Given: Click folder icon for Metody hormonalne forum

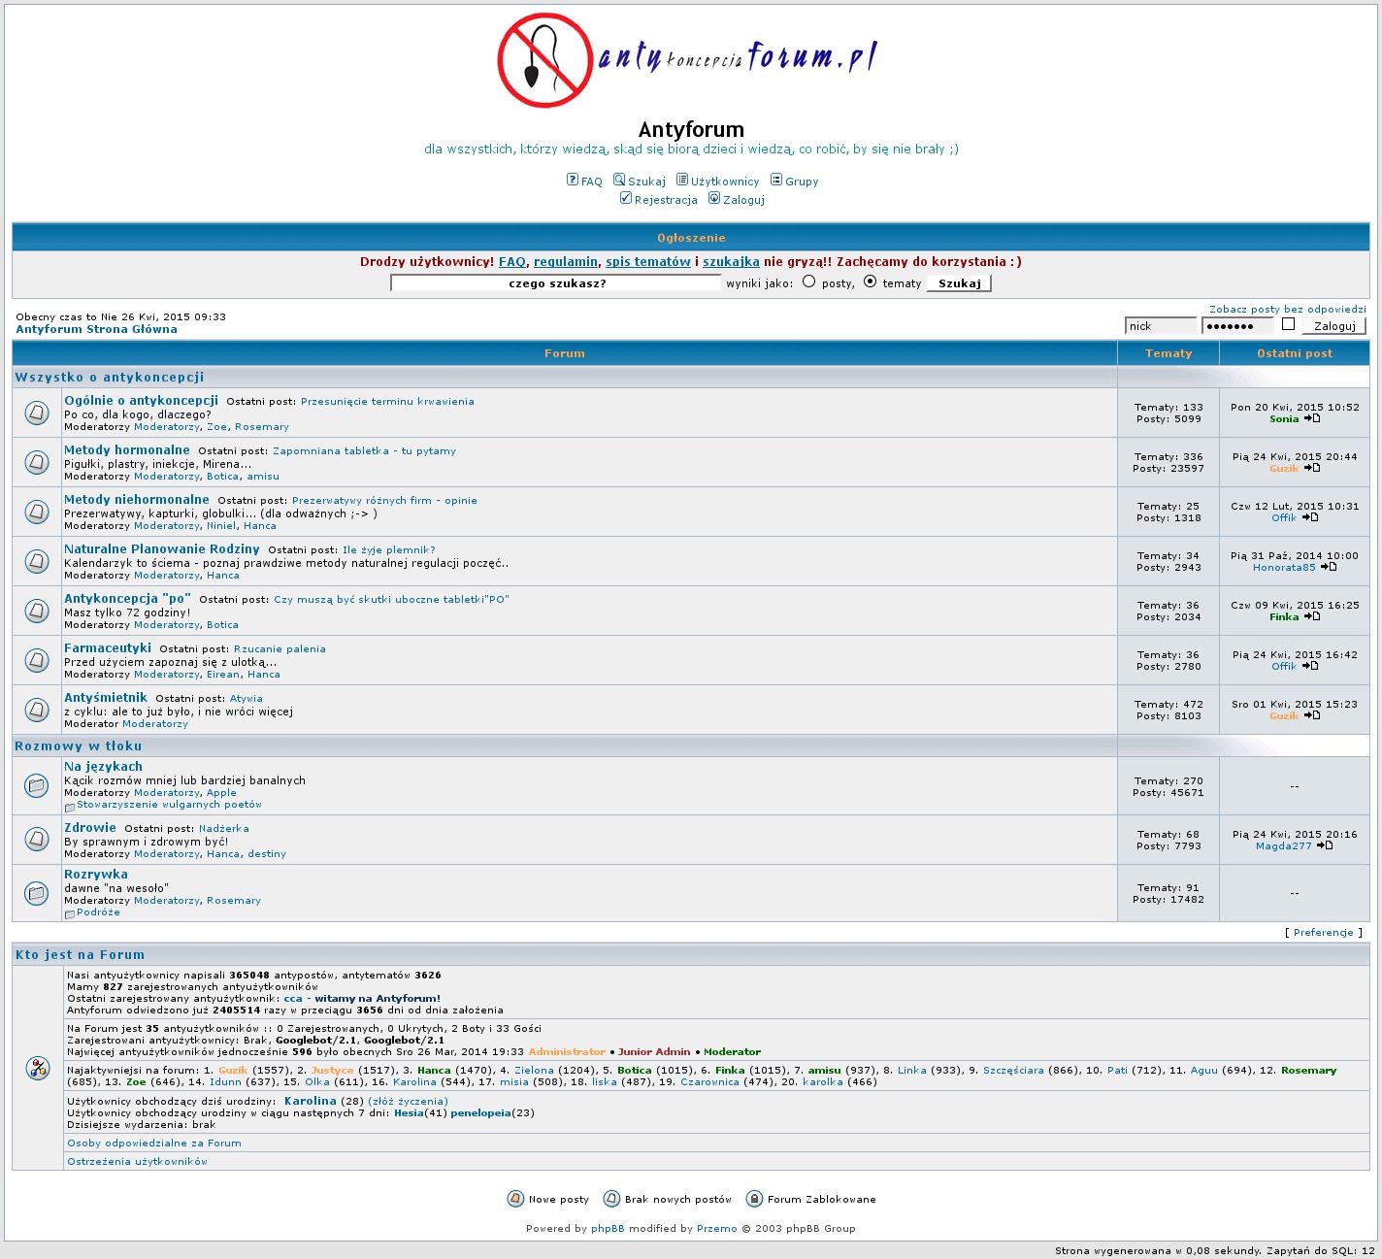Looking at the screenshot, I should pos(37,462).
